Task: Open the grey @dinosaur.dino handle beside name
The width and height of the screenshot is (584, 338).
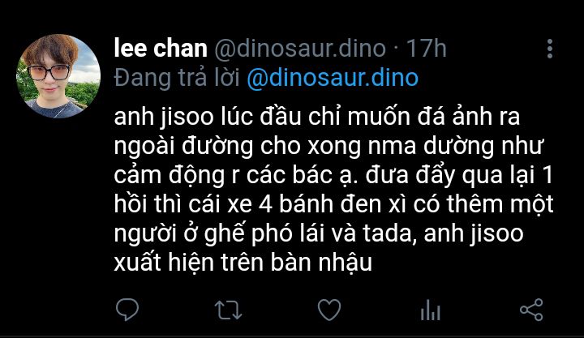Action: (300, 49)
